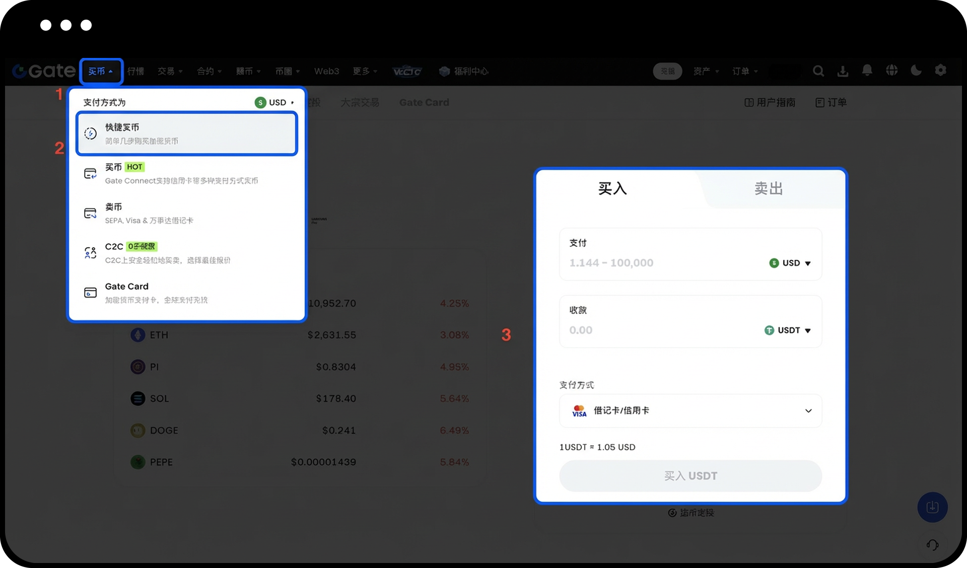The image size is (967, 568).
Task: Click the download icon in header
Action: click(x=843, y=71)
